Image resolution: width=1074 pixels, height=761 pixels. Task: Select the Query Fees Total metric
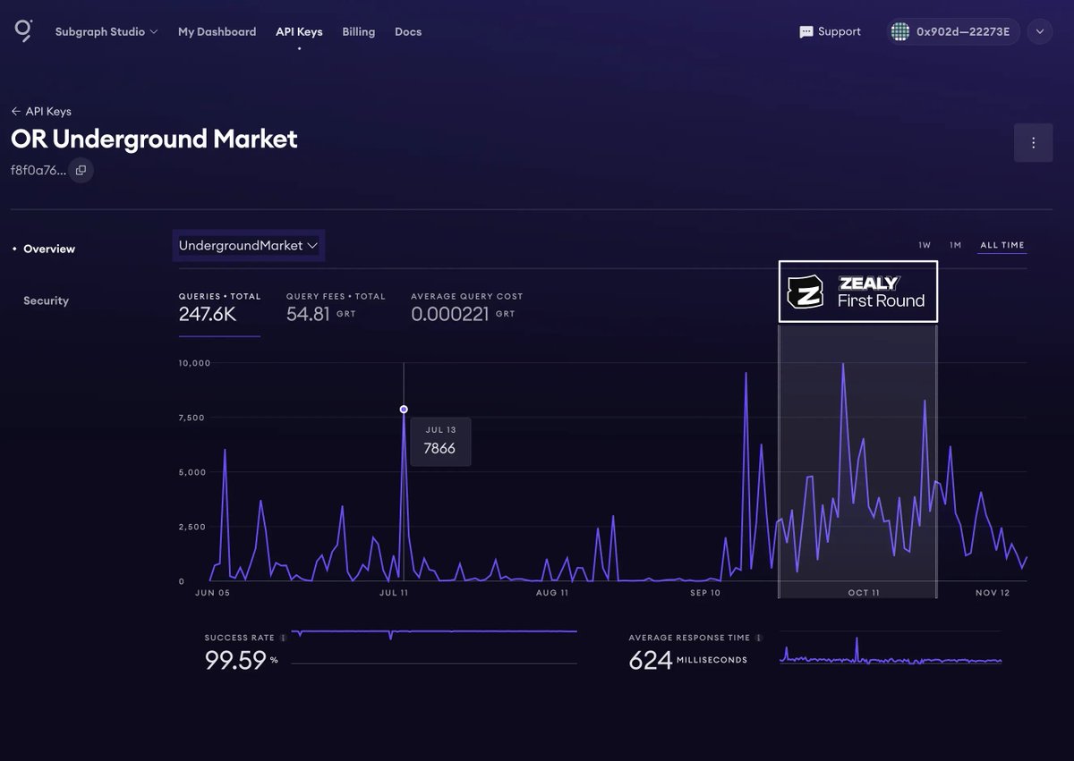(336, 309)
